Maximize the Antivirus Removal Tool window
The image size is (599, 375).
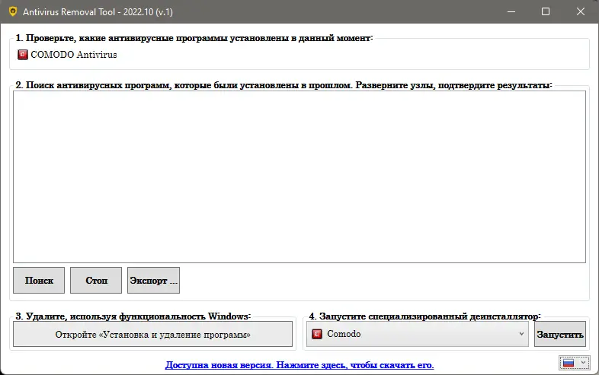click(x=546, y=12)
